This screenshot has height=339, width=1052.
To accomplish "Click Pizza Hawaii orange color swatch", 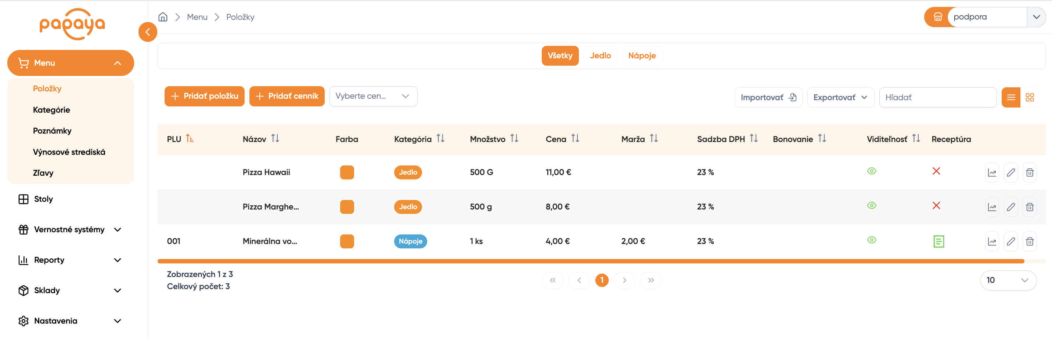I will [347, 172].
